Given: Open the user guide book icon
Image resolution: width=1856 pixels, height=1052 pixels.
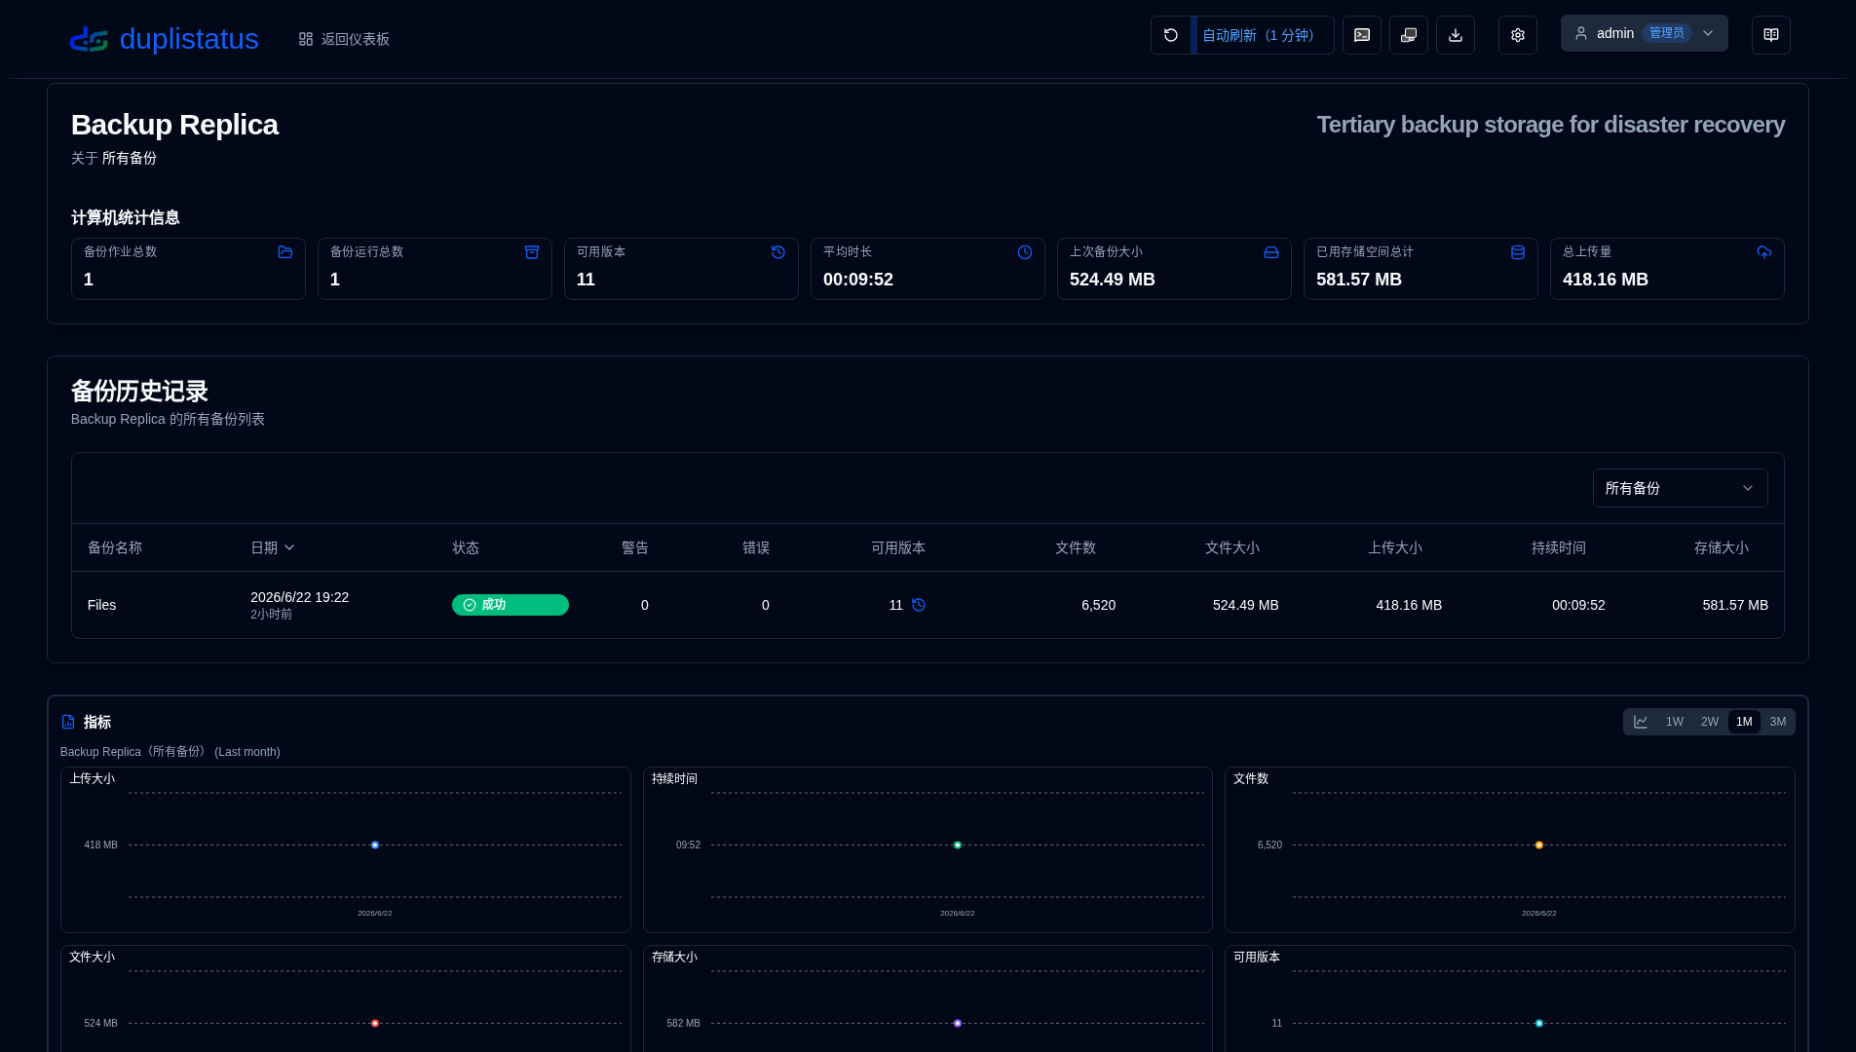Looking at the screenshot, I should (x=1770, y=35).
